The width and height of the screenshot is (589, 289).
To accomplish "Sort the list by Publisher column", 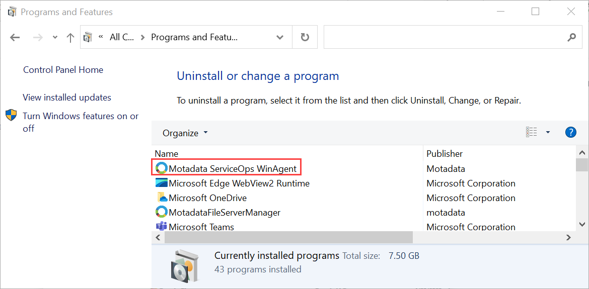I will coord(445,154).
